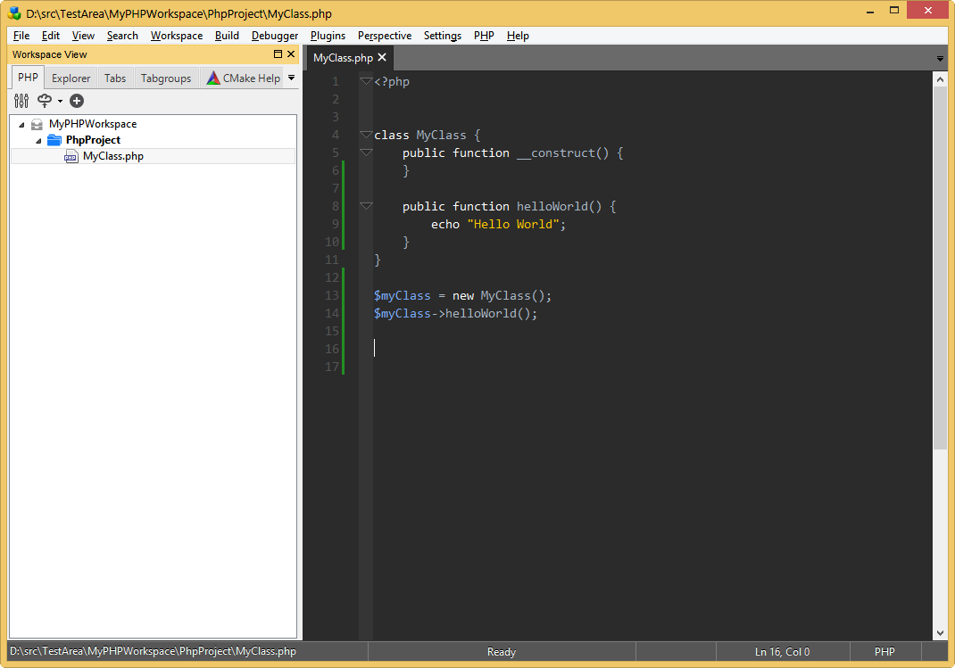The image size is (955, 668).
Task: Click the remote upload cloud icon
Action: 45,101
